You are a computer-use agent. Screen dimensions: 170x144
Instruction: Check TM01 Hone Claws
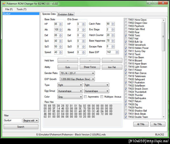coord(126,20)
